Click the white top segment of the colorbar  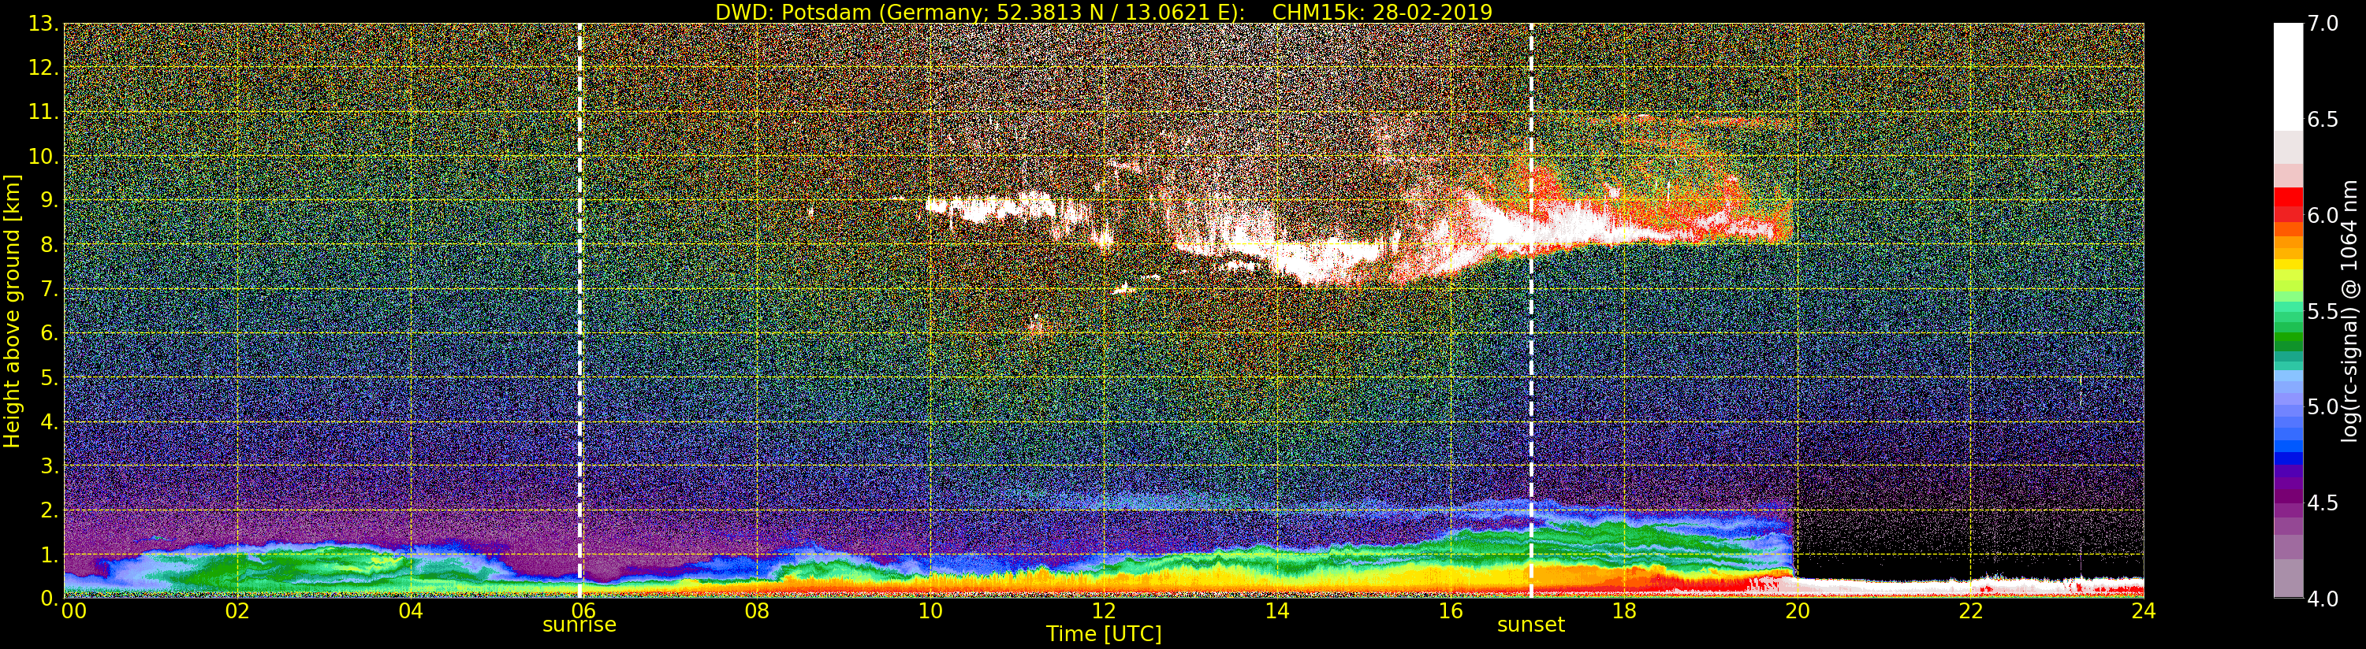(2288, 77)
